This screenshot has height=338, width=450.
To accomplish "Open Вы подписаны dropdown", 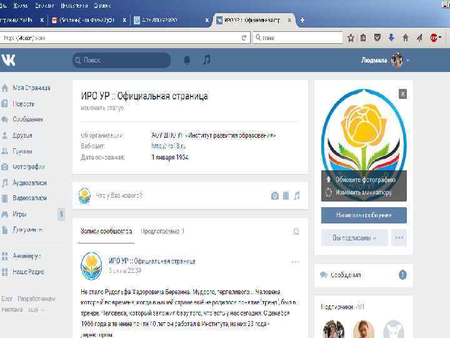I will pos(354,238).
